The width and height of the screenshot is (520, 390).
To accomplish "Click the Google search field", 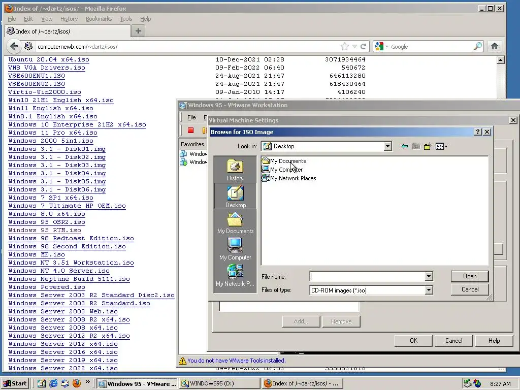I will point(431,46).
